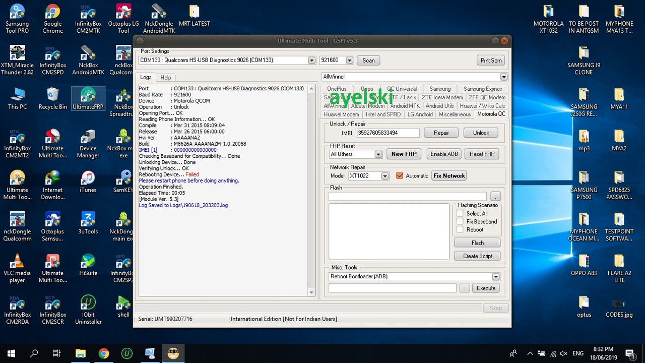Screen dimensions: 645x363
Task: Click the Reset FRP button
Action: pos(482,154)
